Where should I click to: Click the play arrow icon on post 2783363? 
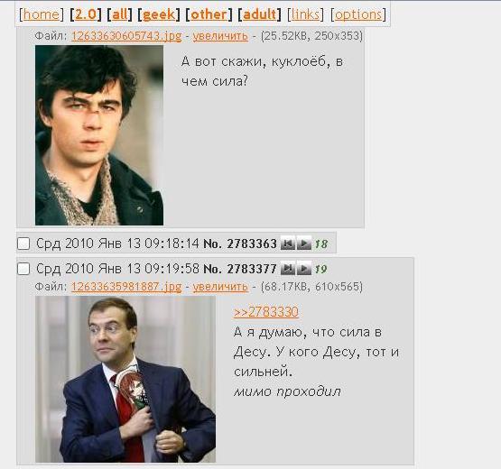click(304, 244)
